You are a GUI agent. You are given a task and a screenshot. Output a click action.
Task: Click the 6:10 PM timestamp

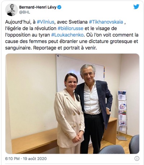coord(12,159)
